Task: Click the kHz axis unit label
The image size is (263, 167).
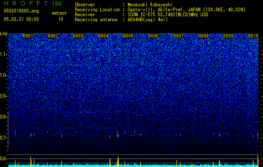Action: click(x=4, y=34)
